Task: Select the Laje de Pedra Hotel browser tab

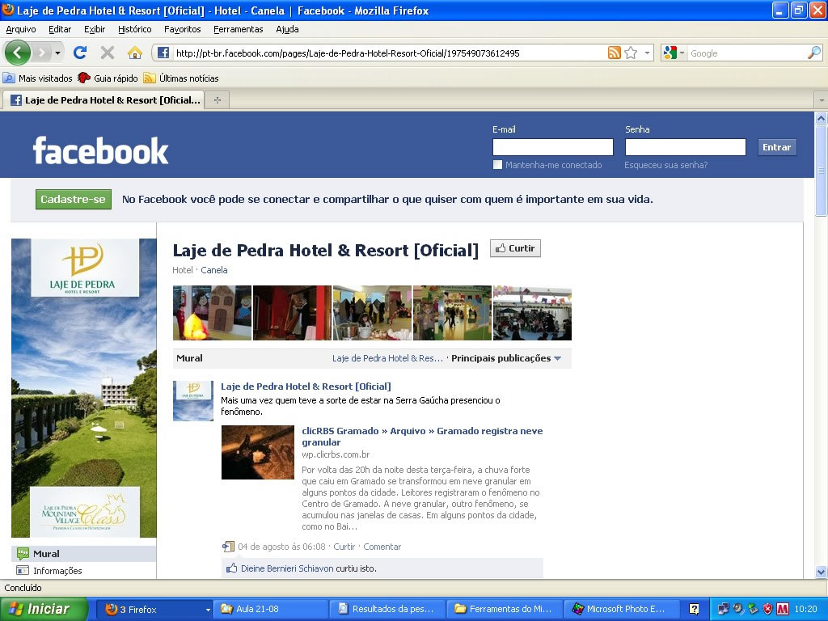Action: [103, 99]
